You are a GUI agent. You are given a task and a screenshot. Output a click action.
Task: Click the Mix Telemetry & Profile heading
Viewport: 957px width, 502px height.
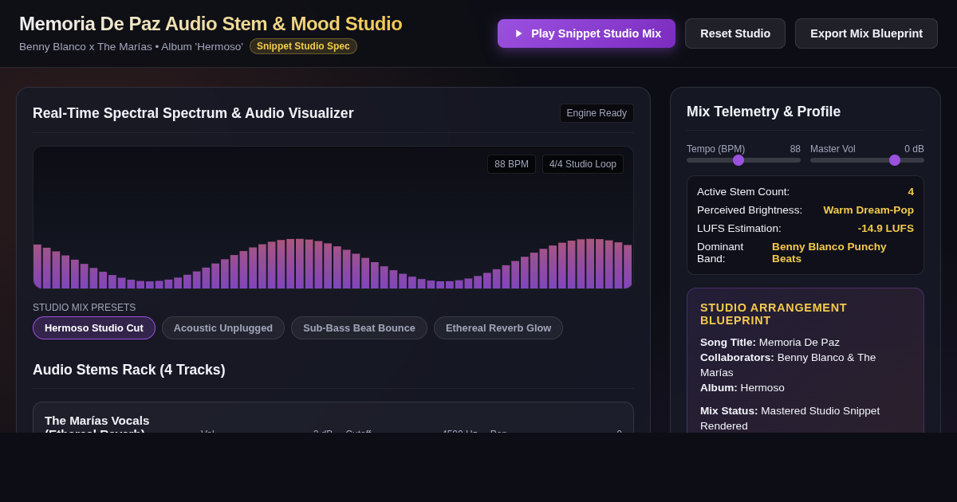pos(763,112)
